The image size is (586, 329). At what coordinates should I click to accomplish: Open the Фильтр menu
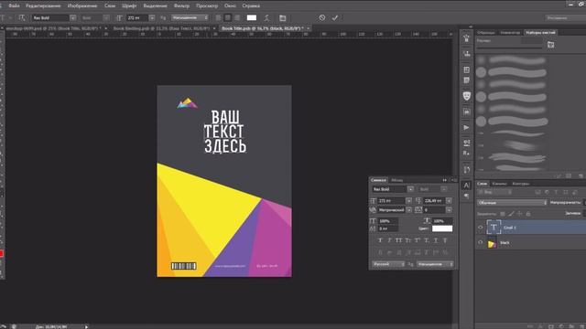point(181,5)
